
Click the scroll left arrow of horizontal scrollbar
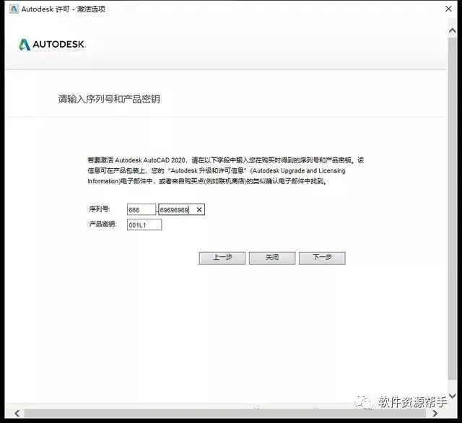(17, 413)
